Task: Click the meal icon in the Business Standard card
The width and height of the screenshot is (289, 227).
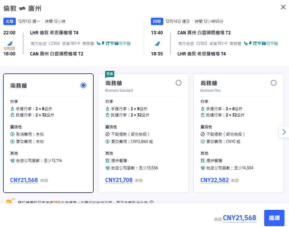Action: (107, 161)
